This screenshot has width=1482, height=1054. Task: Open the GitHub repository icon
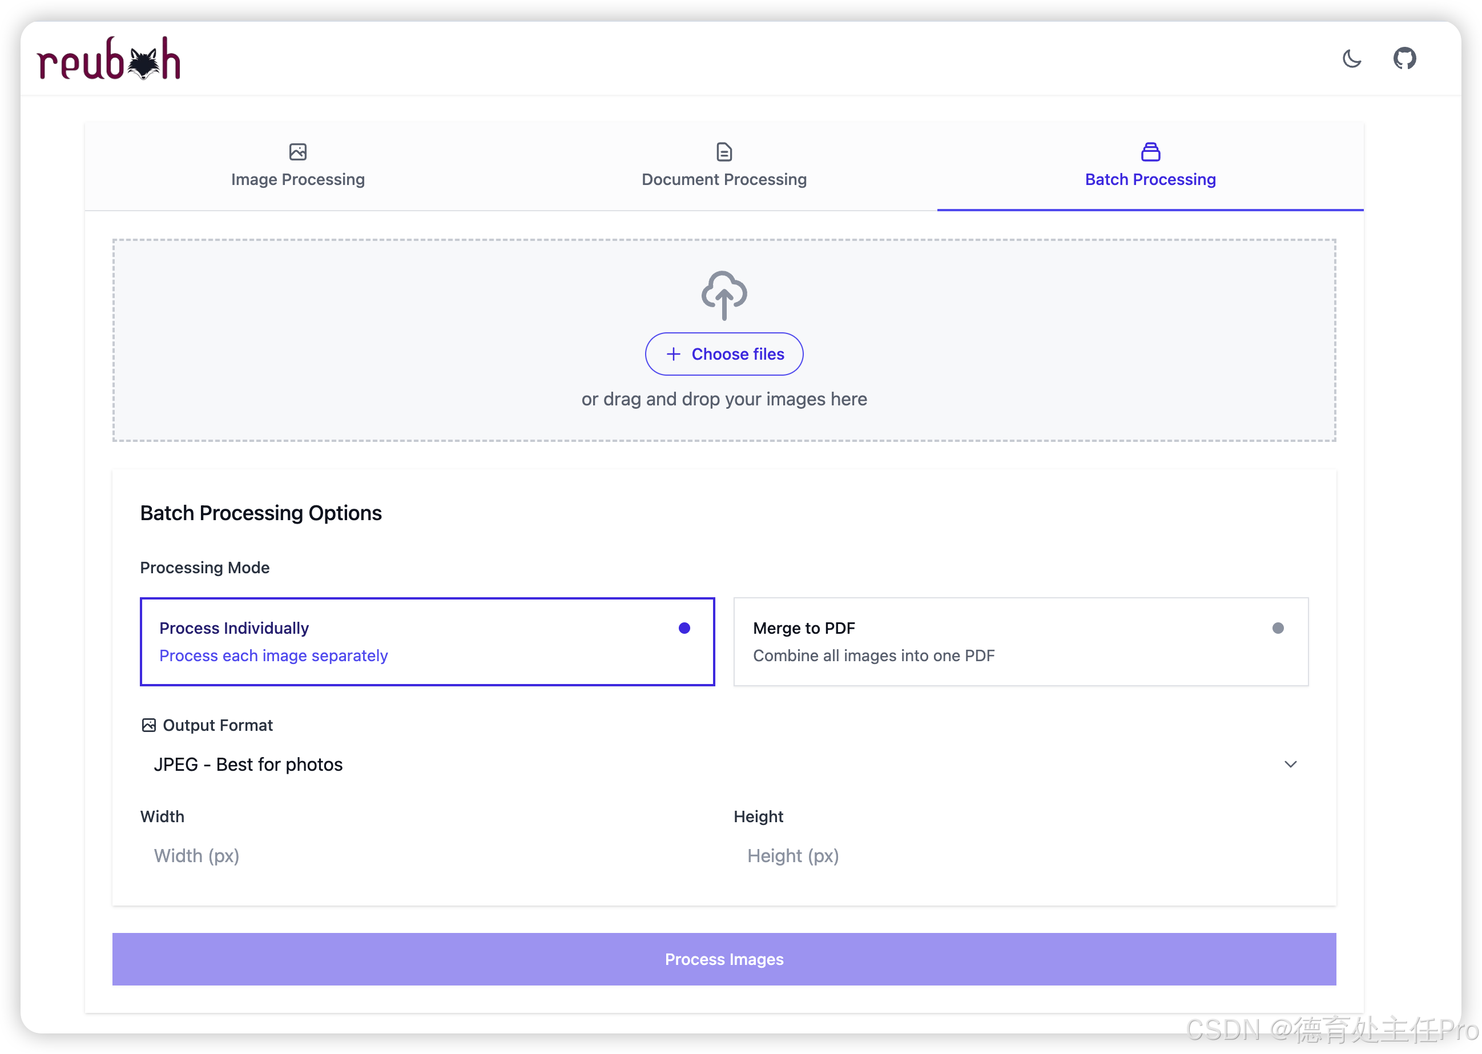(x=1404, y=58)
